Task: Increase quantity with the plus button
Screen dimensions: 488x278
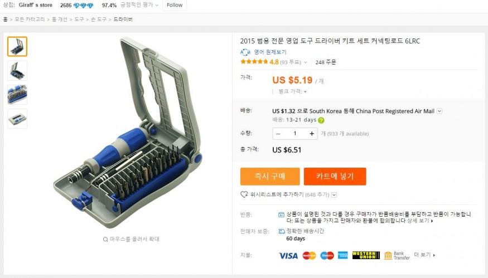Action: tap(312, 134)
